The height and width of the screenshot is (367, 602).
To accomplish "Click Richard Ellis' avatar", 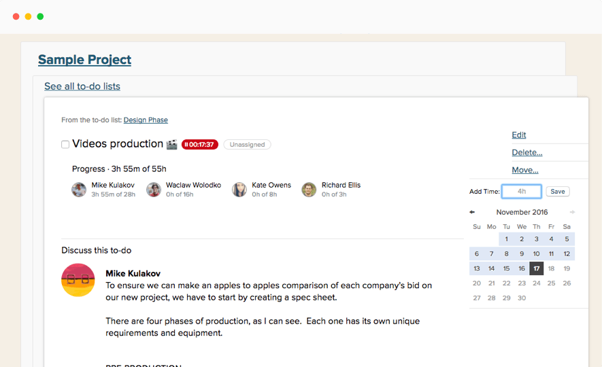I will pyautogui.click(x=309, y=190).
